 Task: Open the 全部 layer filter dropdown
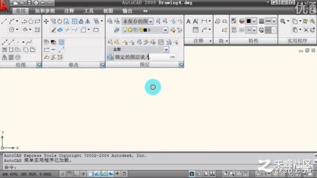(x=166, y=49)
